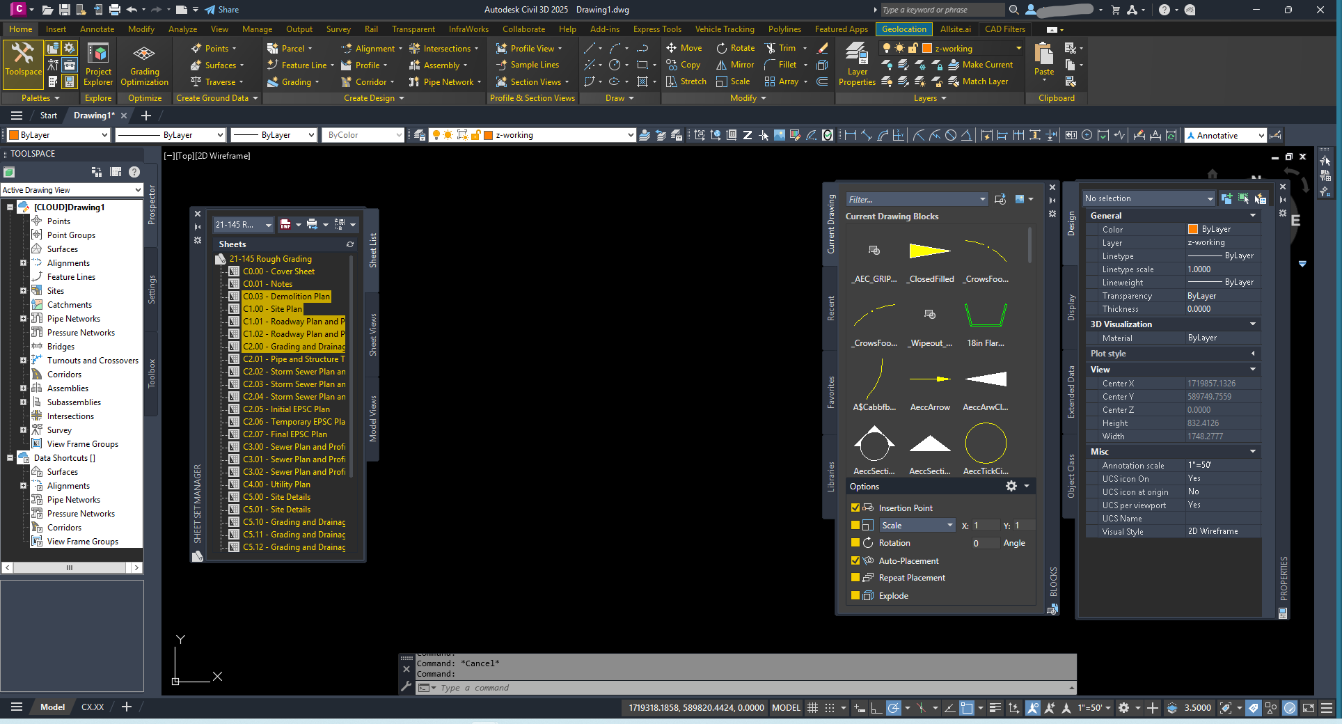The width and height of the screenshot is (1342, 724).
Task: Open the Layers panel flyout
Action: 930,98
